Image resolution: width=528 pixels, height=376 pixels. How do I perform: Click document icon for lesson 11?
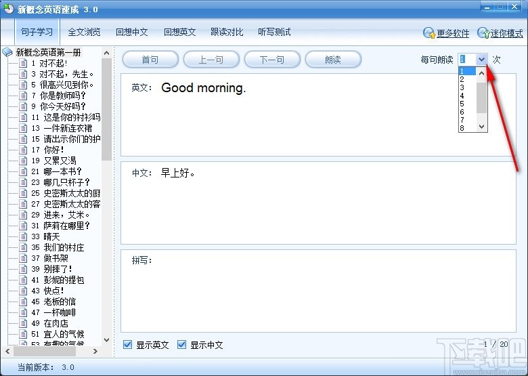click(x=23, y=117)
